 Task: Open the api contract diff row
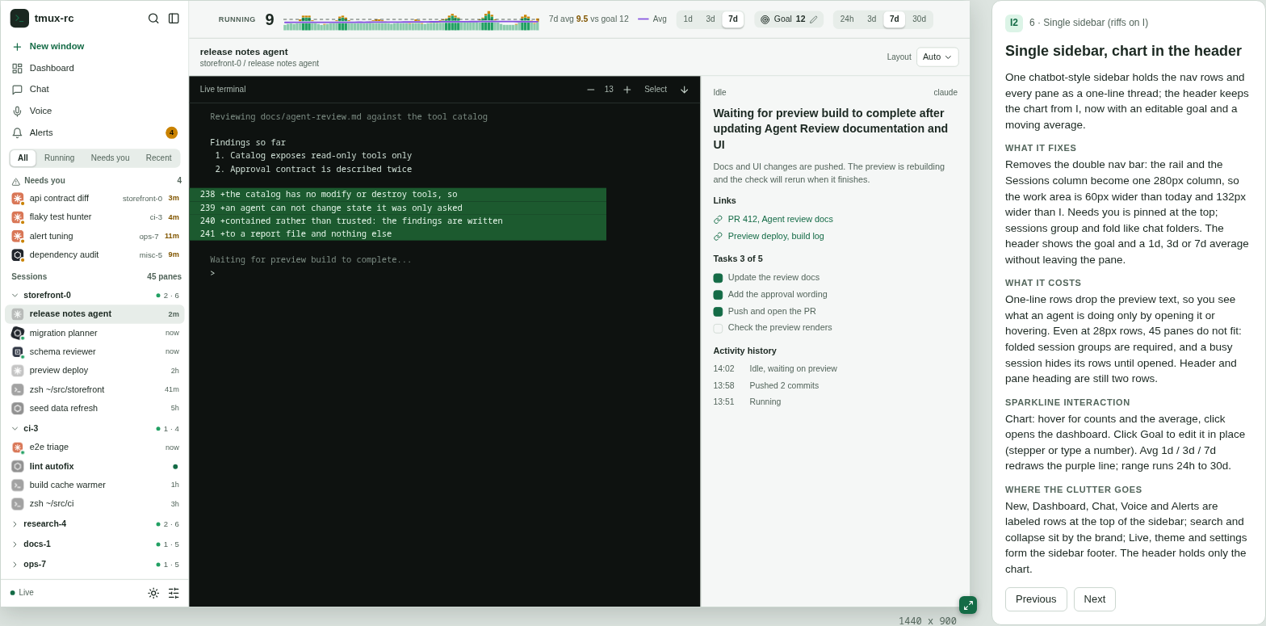tap(94, 199)
